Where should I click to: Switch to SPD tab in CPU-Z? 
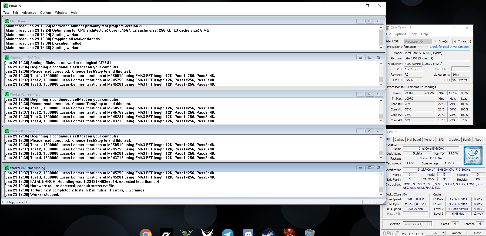(441, 140)
